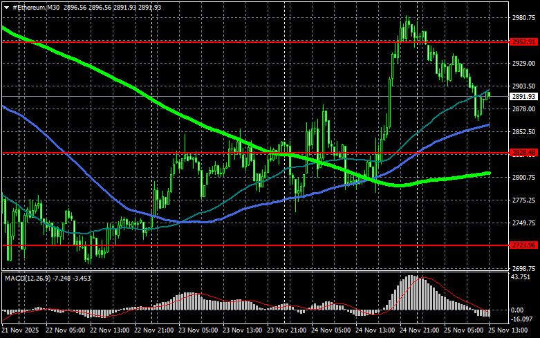Image resolution: width=540 pixels, height=338 pixels.
Task: Select the 21 Nov 2025 time label
Action: [20, 330]
